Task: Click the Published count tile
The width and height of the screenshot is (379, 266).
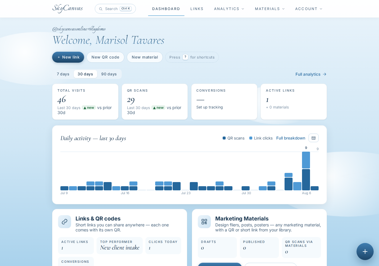Action: 259,247
